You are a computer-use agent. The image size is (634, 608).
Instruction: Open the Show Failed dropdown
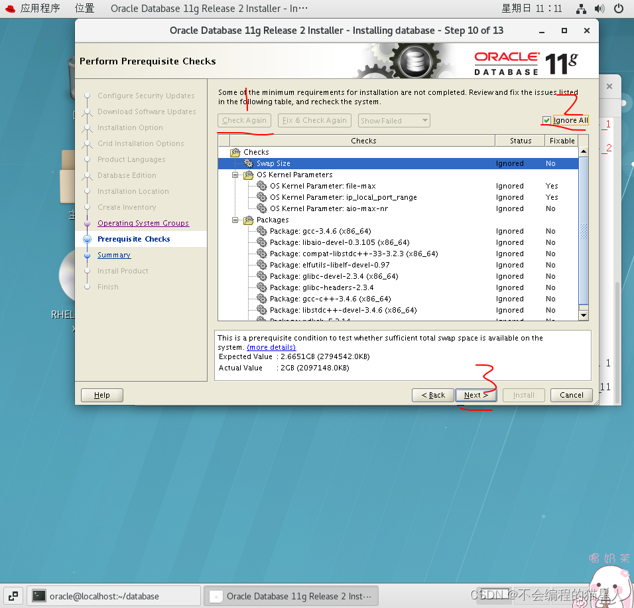(x=394, y=121)
